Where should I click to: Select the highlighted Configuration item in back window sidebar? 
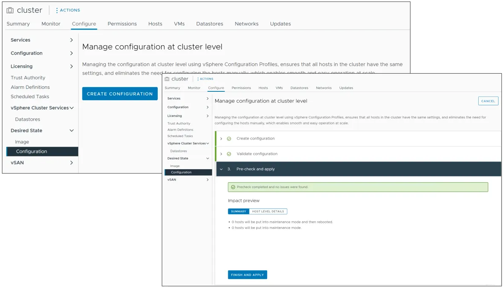[x=42, y=152]
